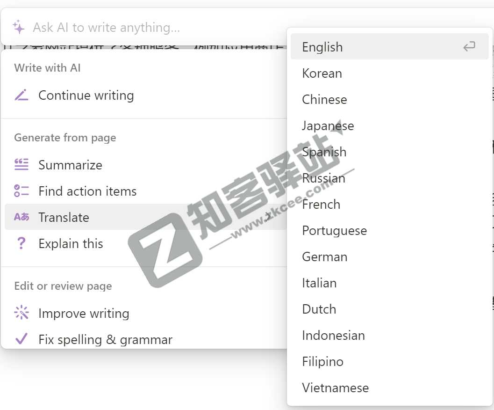This screenshot has height=410, width=494.
Task: Click the Improve writing sparkle wand icon
Action: (x=21, y=313)
